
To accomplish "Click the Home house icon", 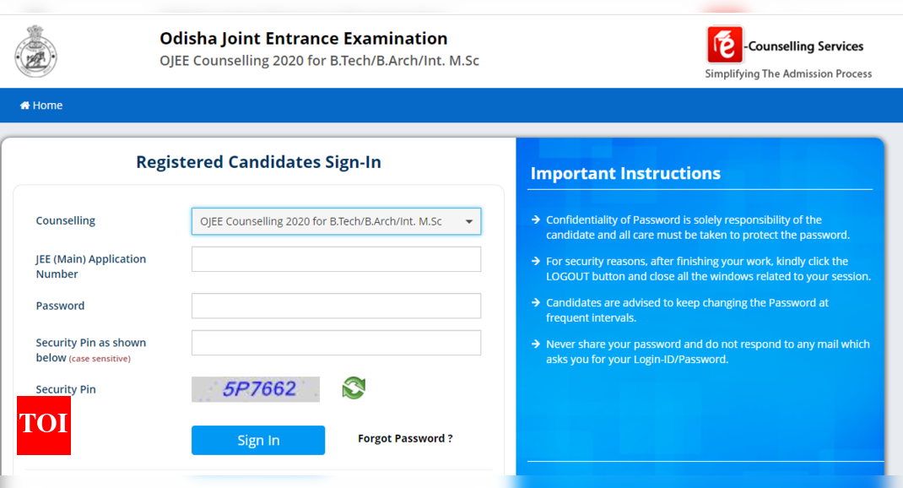I will pyautogui.click(x=25, y=106).
